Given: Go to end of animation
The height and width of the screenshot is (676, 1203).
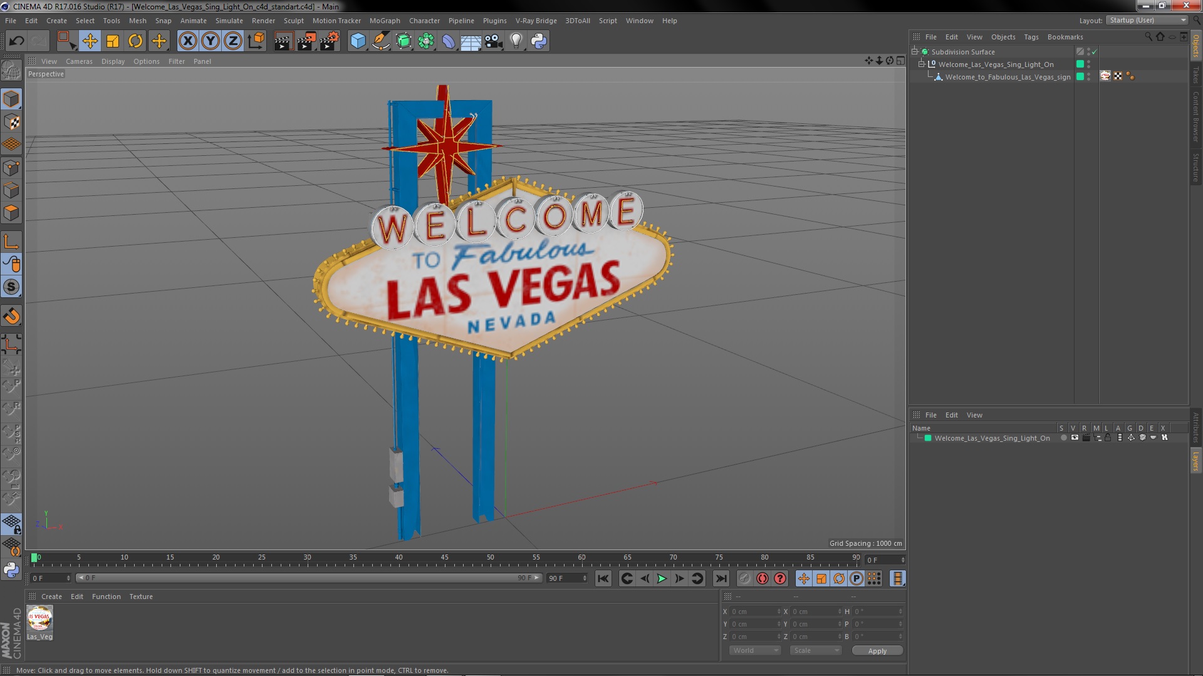Looking at the screenshot, I should (721, 579).
